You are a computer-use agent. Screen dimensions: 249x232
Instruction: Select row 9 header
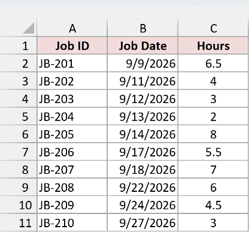click(19, 187)
